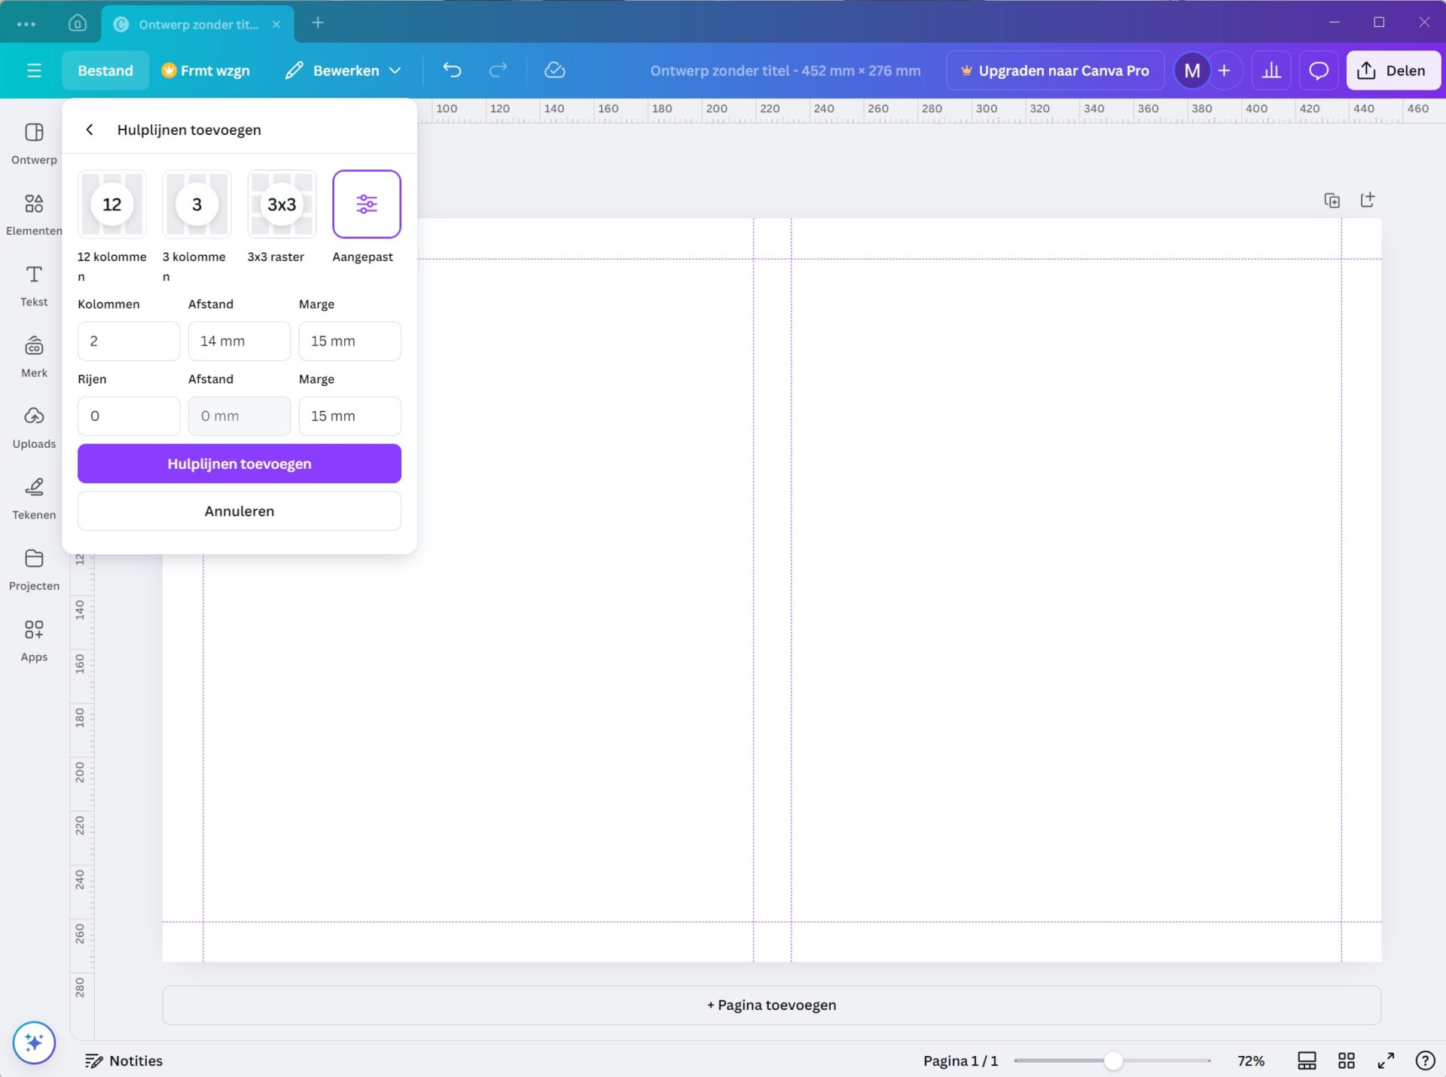Image resolution: width=1446 pixels, height=1077 pixels.
Task: Open the analytics bar chart icon
Action: coord(1271,70)
